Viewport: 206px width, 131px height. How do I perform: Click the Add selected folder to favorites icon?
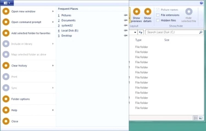(x=6, y=33)
